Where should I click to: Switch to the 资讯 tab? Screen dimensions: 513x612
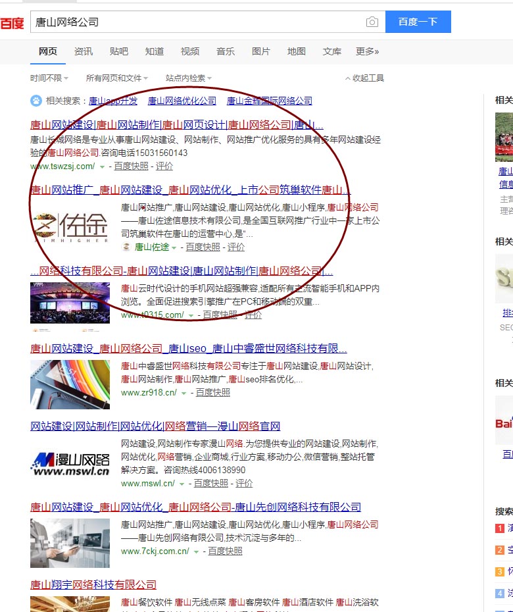[84, 51]
